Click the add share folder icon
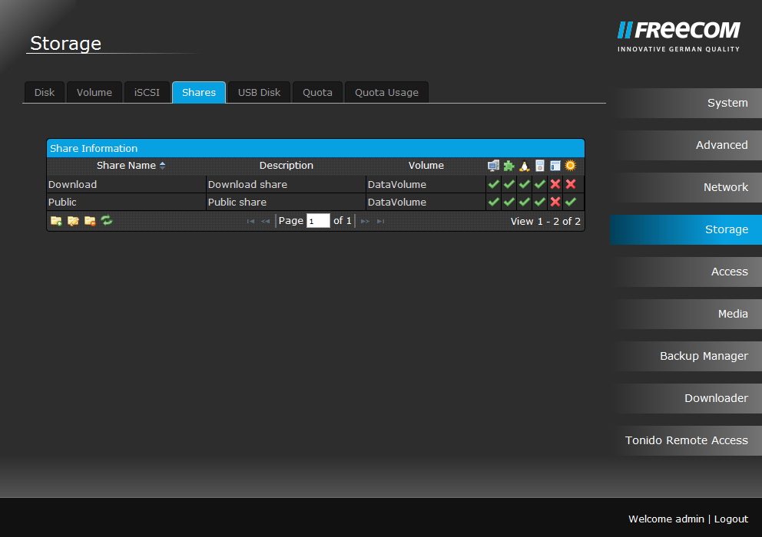This screenshot has height=537, width=762. click(x=56, y=221)
